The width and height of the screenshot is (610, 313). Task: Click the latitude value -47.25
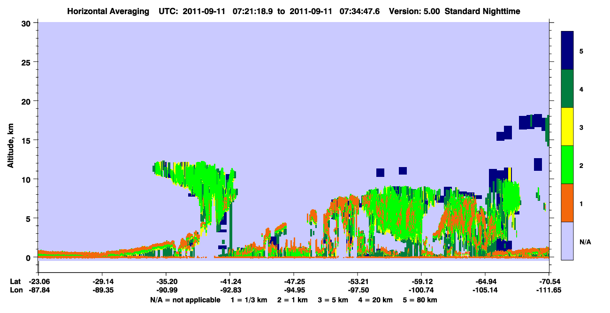[294, 282]
